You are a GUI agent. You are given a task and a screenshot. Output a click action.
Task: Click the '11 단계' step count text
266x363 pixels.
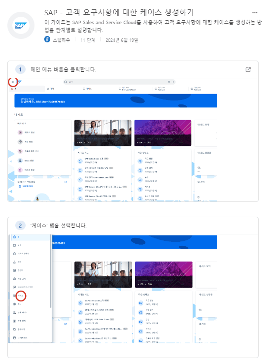click(88, 40)
